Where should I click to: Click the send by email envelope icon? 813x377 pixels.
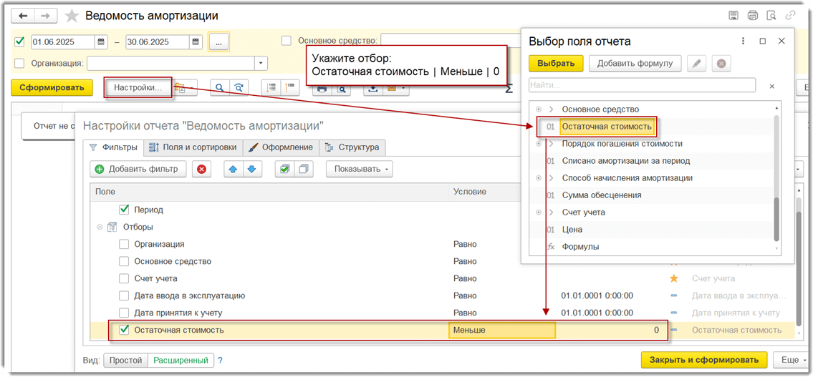[392, 89]
